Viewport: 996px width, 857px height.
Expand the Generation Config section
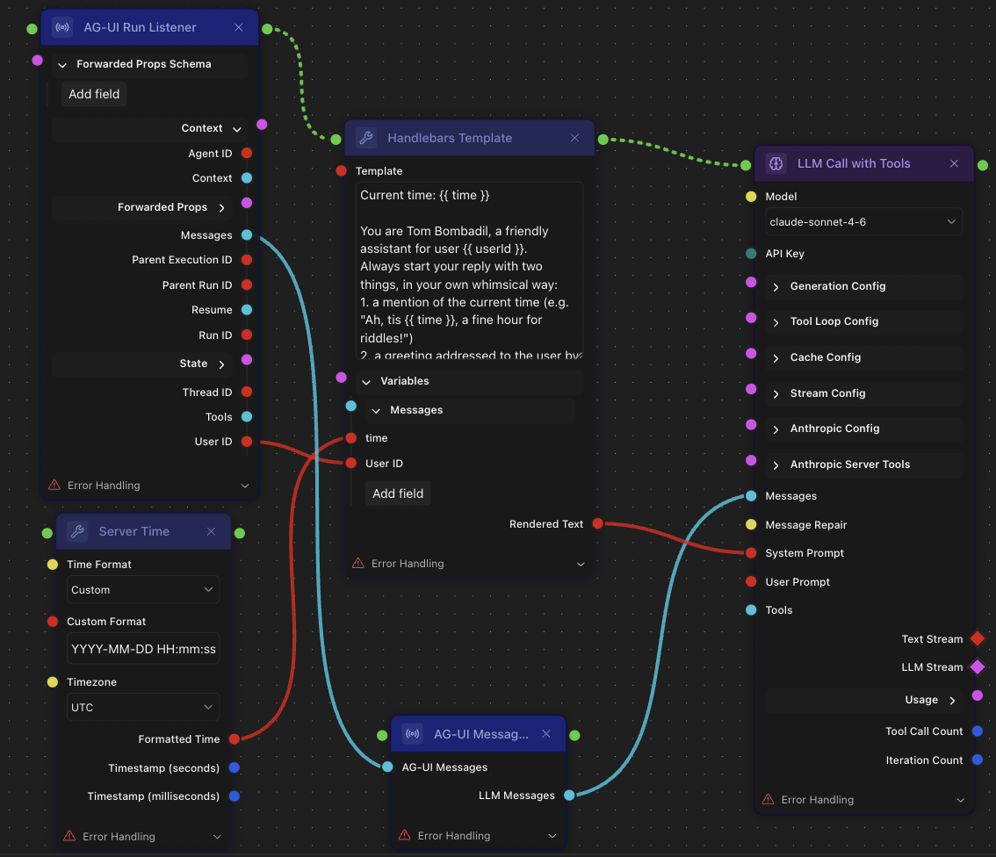coord(864,286)
